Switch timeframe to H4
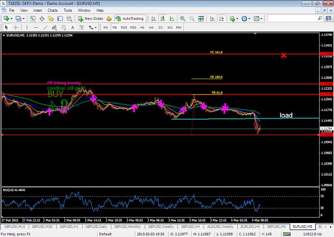 click(x=151, y=27)
